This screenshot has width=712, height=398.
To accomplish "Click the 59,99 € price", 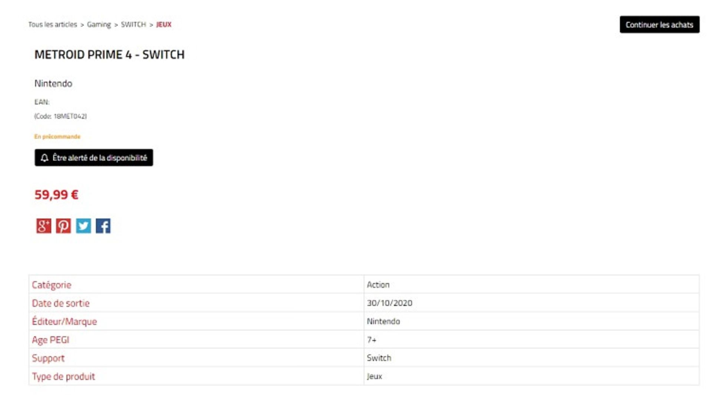I will [56, 195].
